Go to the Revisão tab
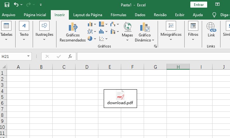This screenshot has height=138, width=230. coord(160,15)
